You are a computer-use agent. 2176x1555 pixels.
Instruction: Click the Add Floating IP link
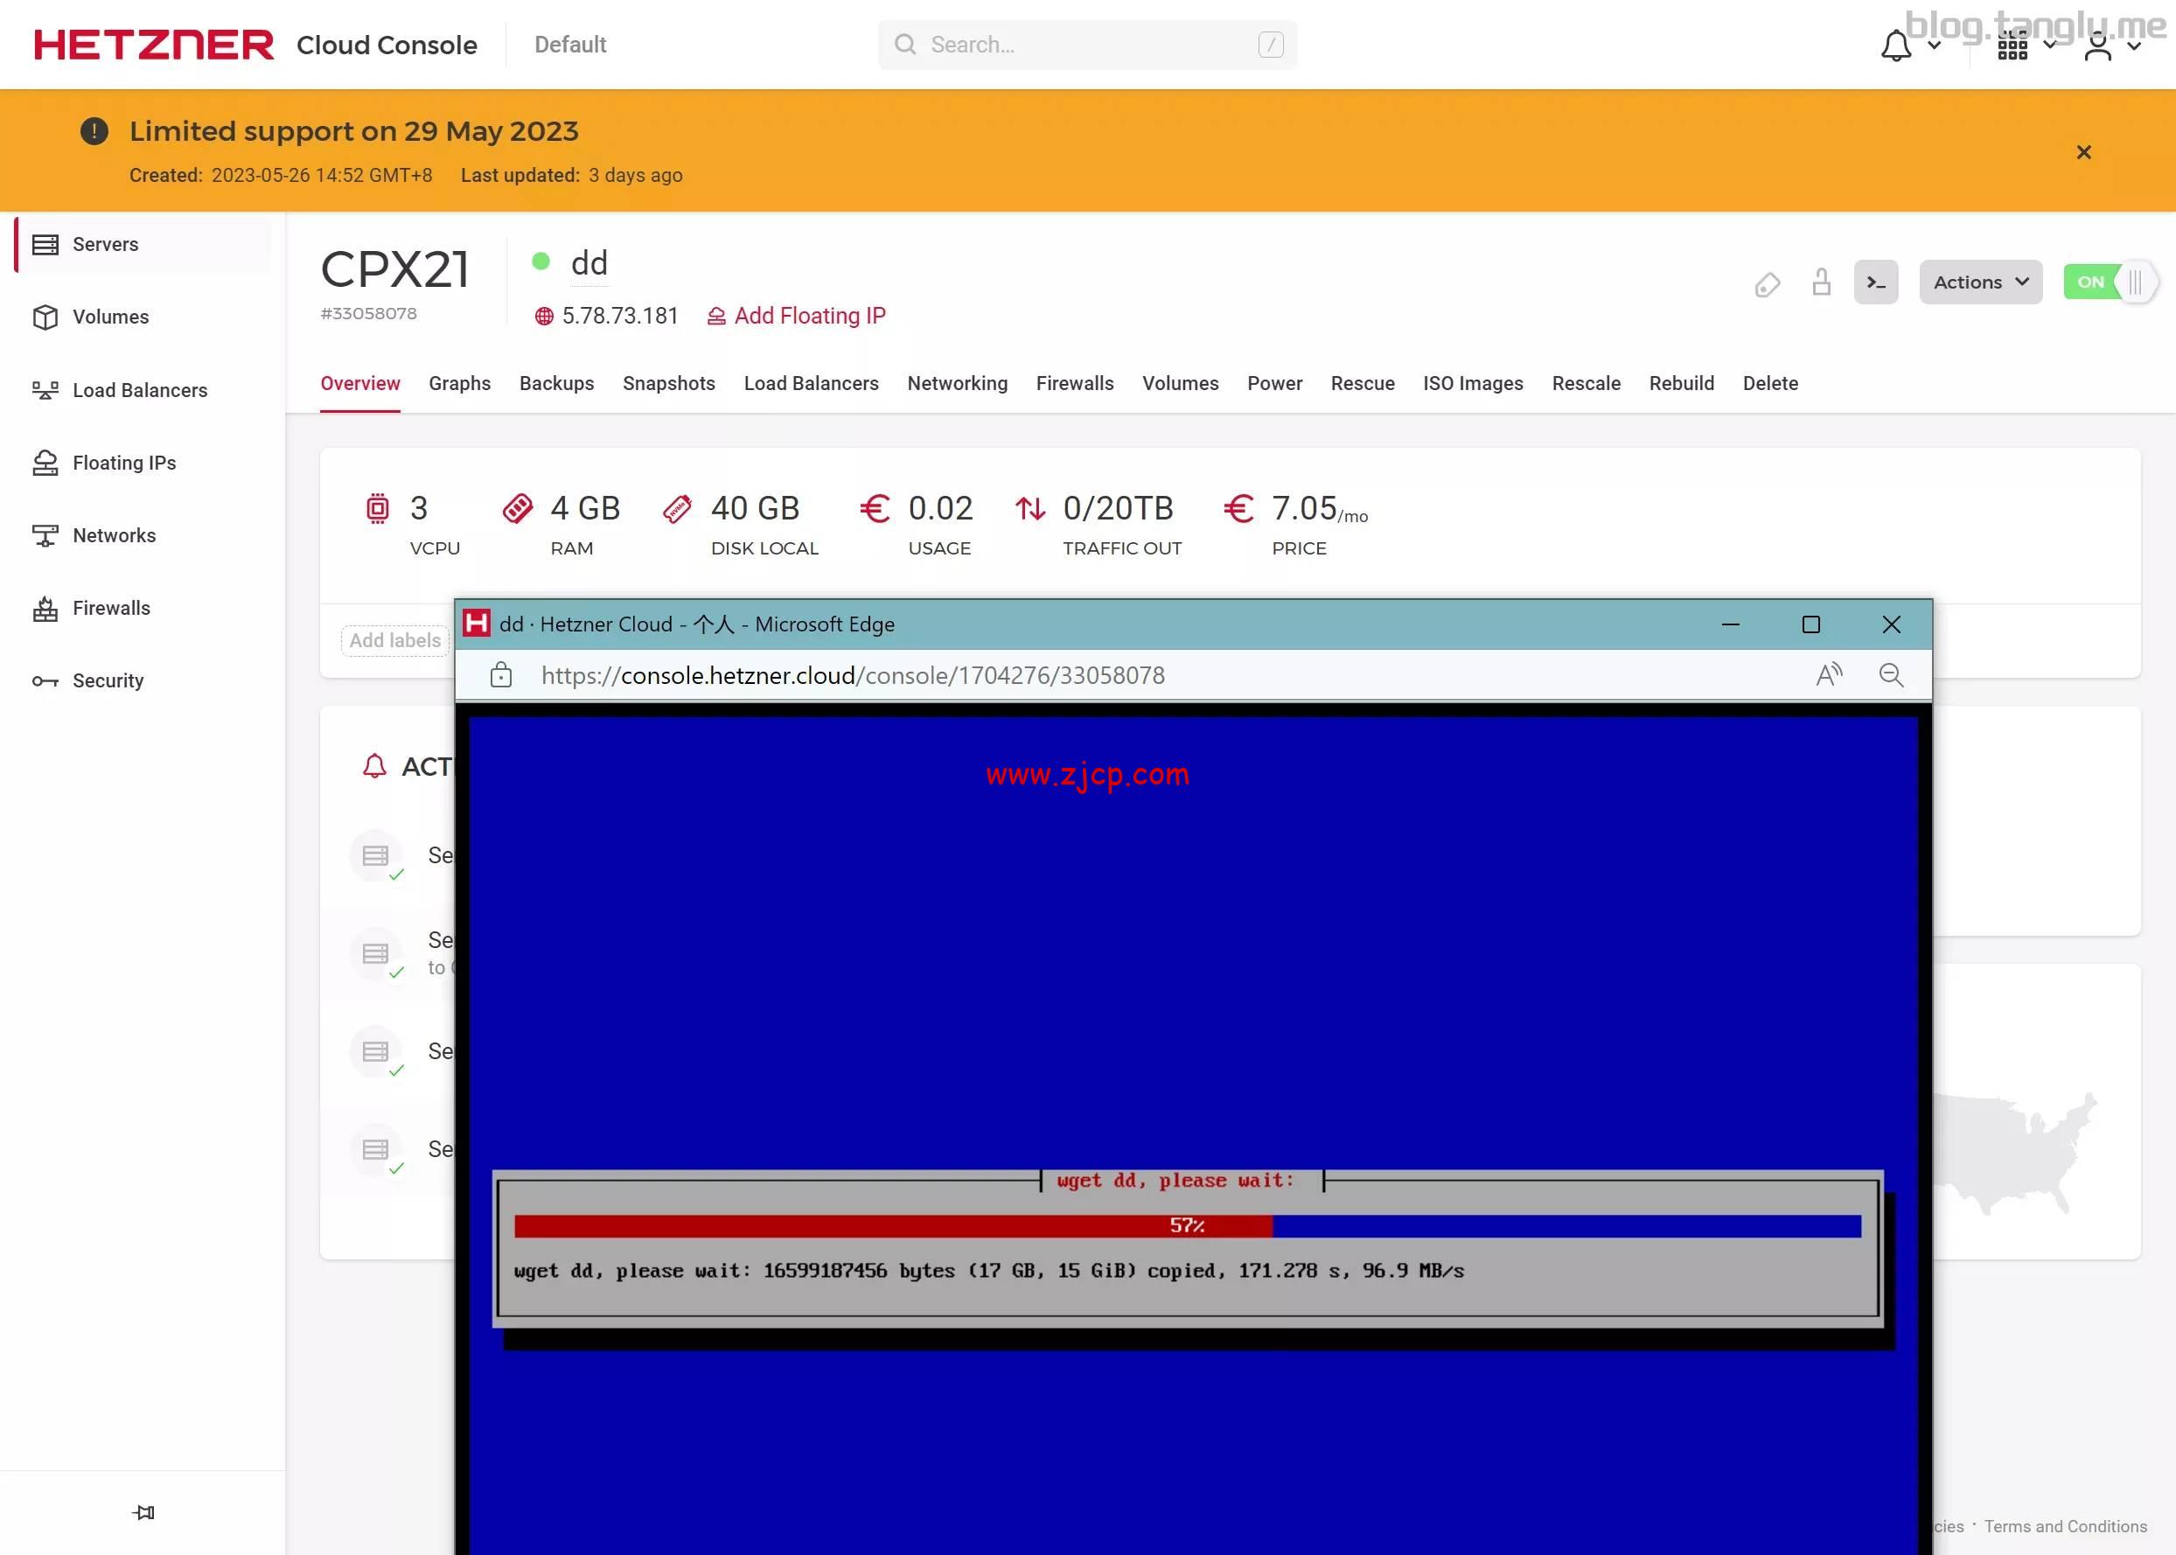[809, 315]
